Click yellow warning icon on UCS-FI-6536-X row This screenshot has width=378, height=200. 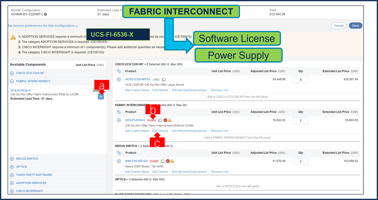tap(170, 120)
